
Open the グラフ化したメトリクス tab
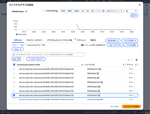tap(60, 40)
